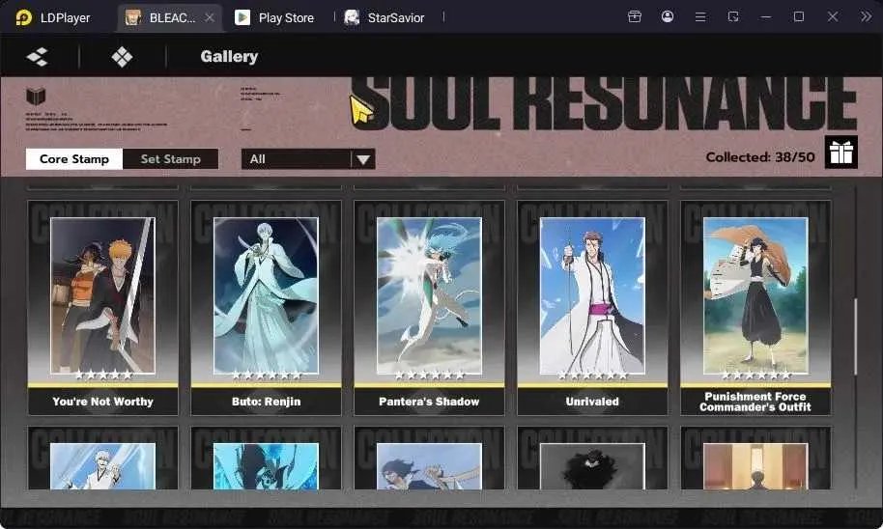This screenshot has width=883, height=529.
Task: Select the Set Stamp tab
Action: pos(171,159)
